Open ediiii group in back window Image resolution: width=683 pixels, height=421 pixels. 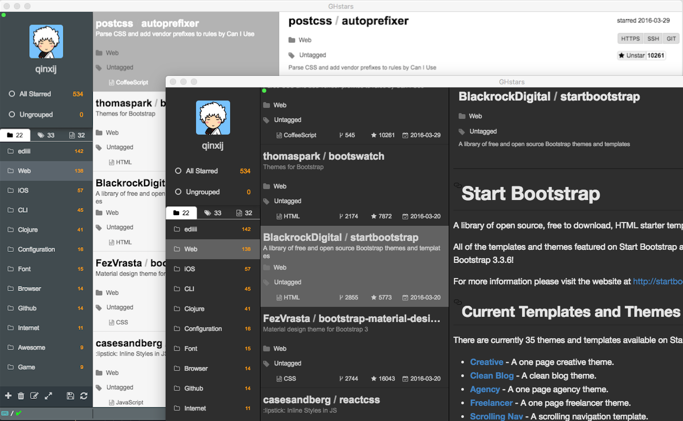point(46,151)
